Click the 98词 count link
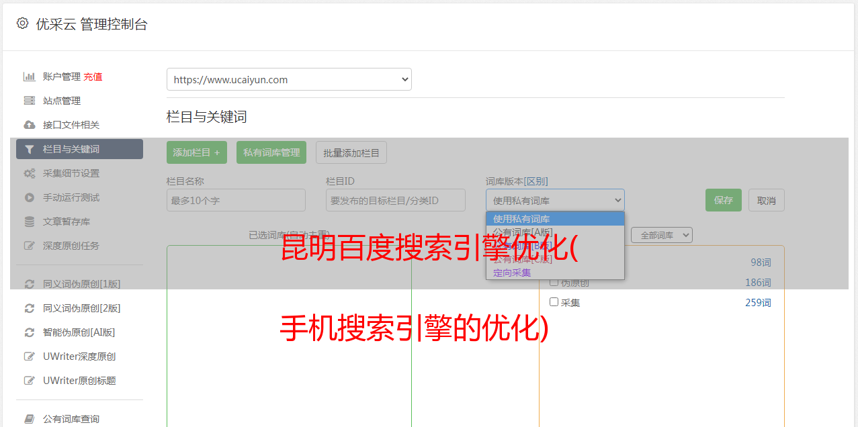This screenshot has width=858, height=427. pos(761,263)
